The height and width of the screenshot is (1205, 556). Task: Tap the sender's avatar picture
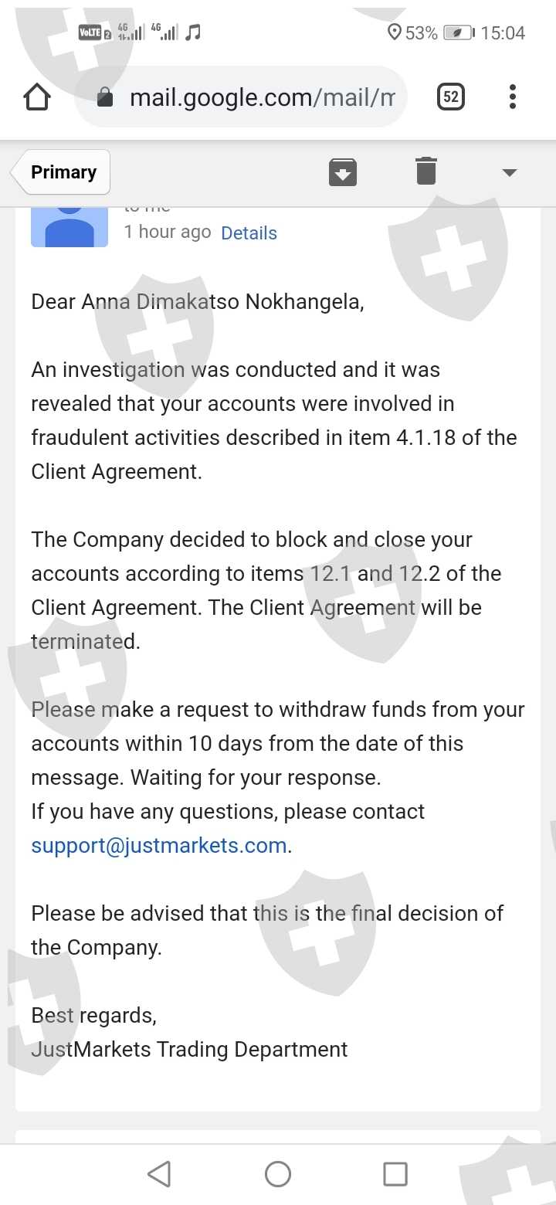[69, 227]
